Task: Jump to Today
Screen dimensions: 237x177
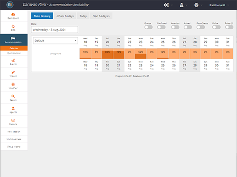Action: 83,16
